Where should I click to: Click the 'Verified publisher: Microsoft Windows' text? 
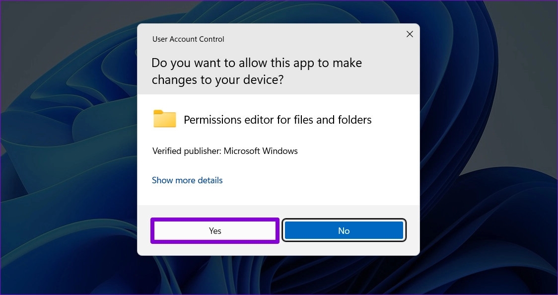[x=225, y=151]
